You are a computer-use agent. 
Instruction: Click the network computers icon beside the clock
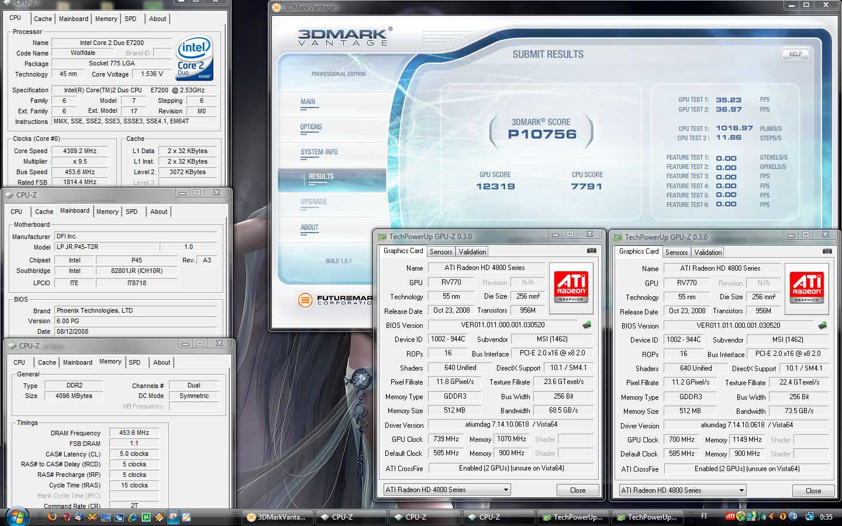(x=810, y=516)
